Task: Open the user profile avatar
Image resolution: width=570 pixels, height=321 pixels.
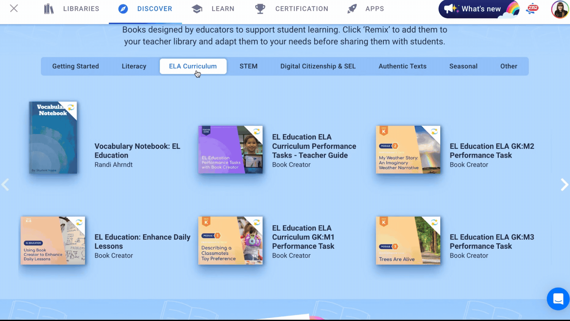Action: [560, 9]
